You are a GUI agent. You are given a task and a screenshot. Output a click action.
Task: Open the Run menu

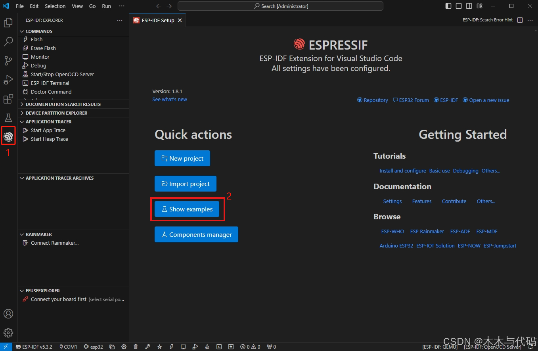[106, 6]
